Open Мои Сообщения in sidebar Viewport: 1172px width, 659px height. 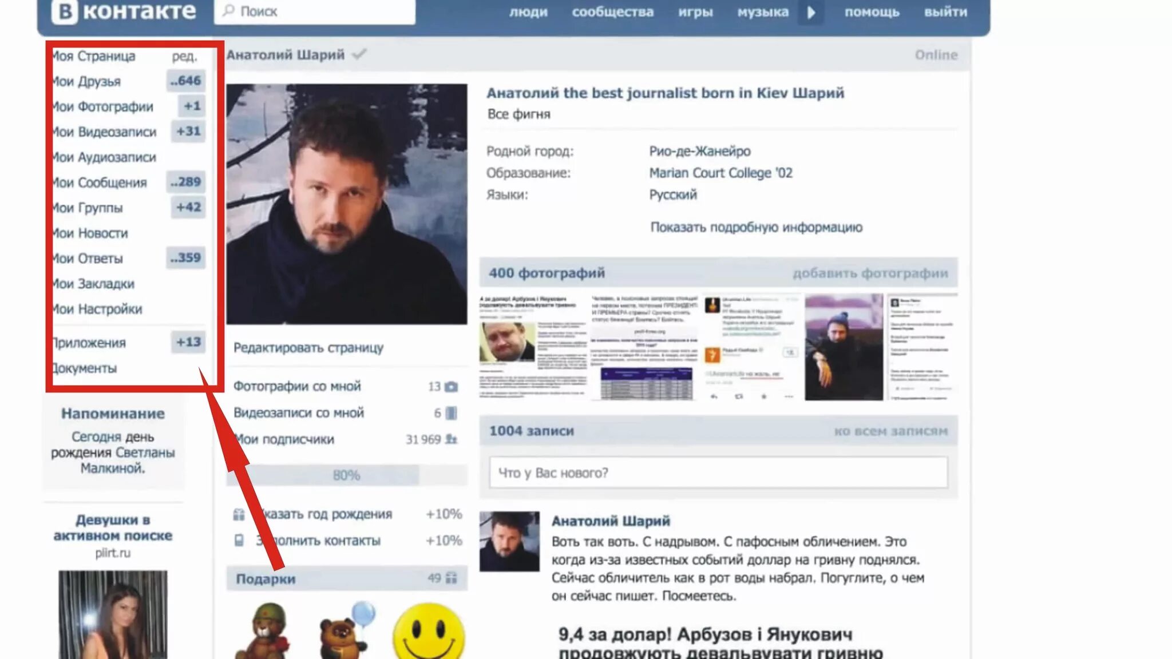point(100,182)
